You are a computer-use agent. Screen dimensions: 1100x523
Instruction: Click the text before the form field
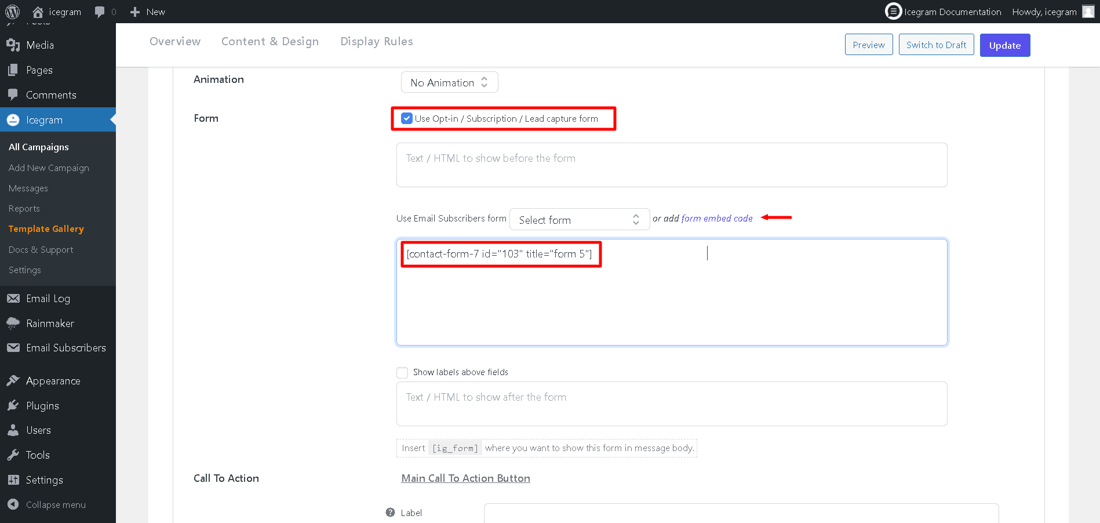(x=672, y=165)
